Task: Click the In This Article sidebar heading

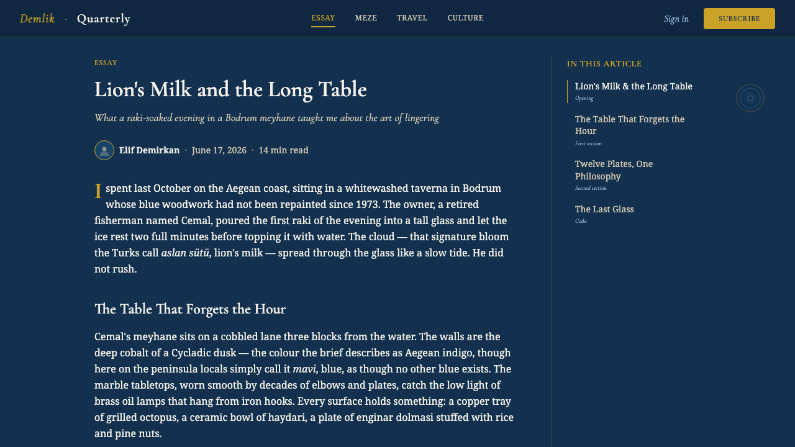Action: tap(604, 64)
